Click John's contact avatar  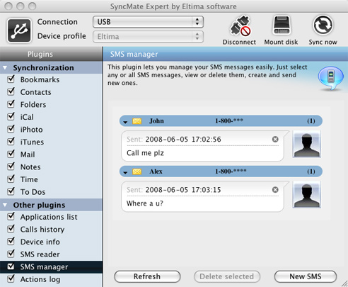point(306,144)
